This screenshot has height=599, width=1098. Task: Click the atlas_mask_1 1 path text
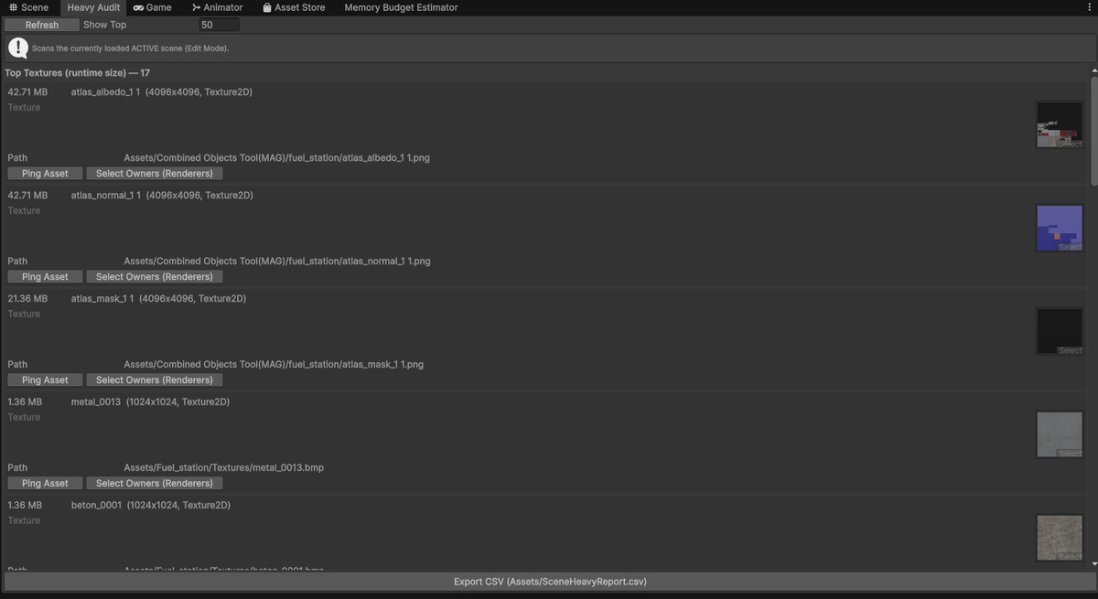point(274,364)
